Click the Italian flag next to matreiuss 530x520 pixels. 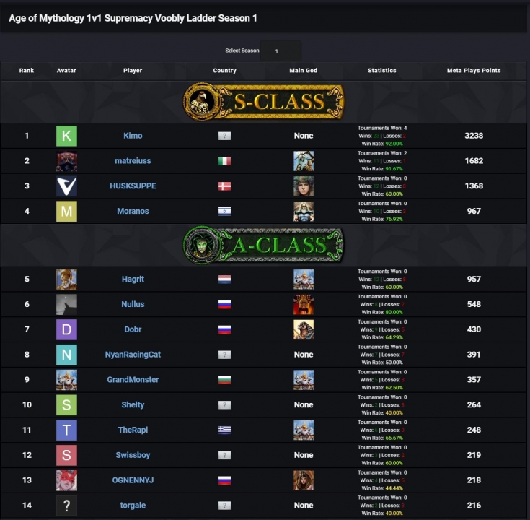[x=224, y=161]
